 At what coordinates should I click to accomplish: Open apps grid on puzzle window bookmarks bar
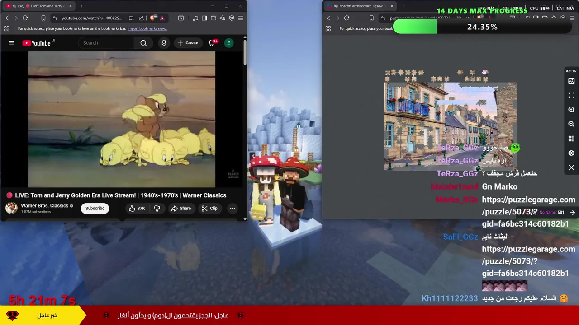point(328,28)
